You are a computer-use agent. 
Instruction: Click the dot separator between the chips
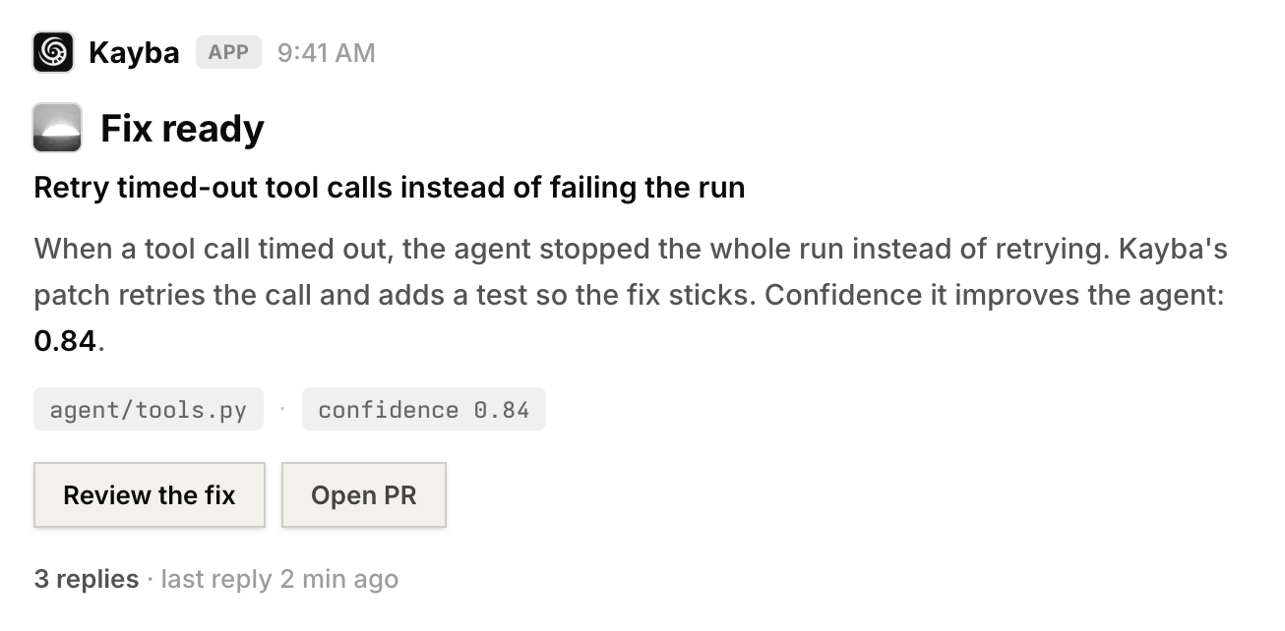point(282,409)
